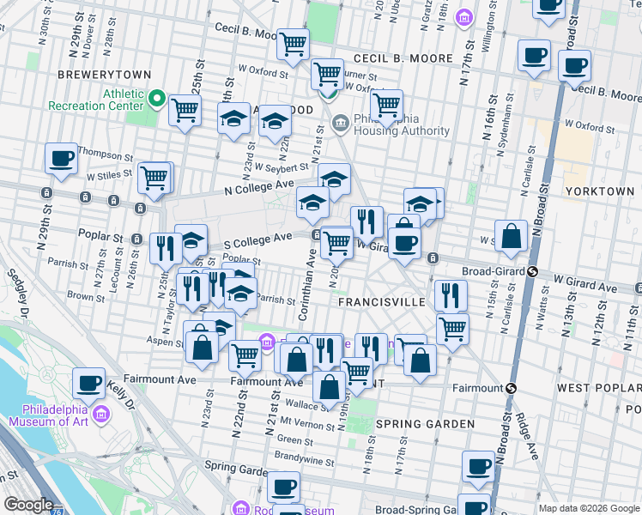Select the CECIL B. MOORE neighborhood label

tap(403, 58)
